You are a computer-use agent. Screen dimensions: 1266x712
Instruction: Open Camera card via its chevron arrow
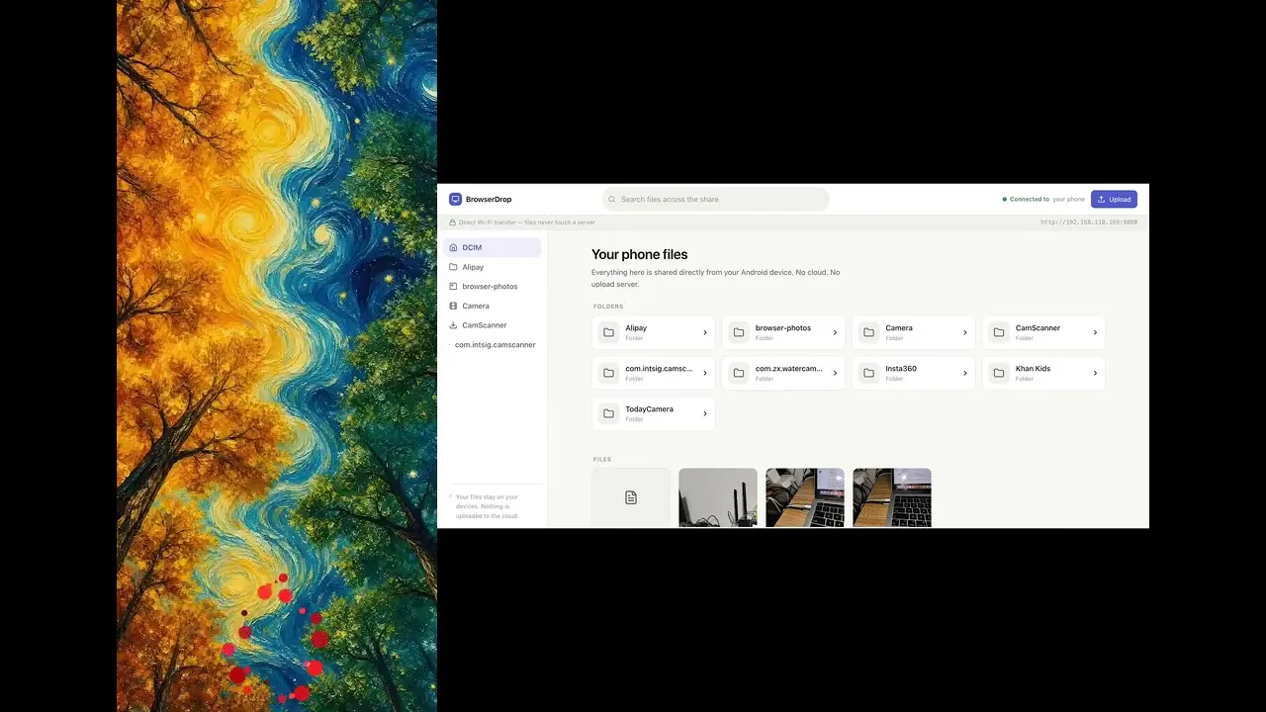965,332
